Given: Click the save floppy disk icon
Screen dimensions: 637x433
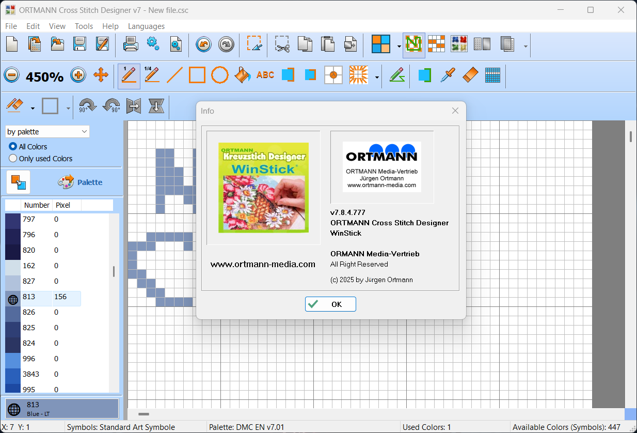Looking at the screenshot, I should point(79,44).
